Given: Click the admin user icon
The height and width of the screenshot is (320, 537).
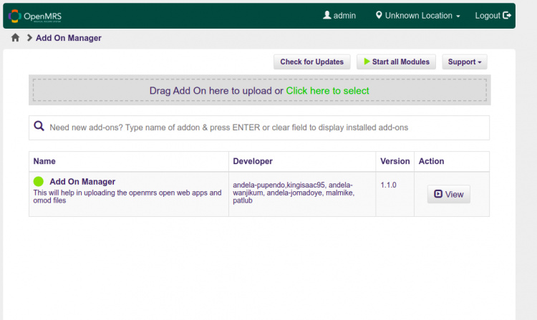Looking at the screenshot, I should click(327, 15).
